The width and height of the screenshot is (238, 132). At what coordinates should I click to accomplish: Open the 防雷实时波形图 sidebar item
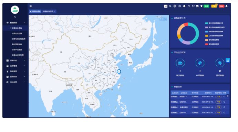pyautogui.click(x=18, y=55)
